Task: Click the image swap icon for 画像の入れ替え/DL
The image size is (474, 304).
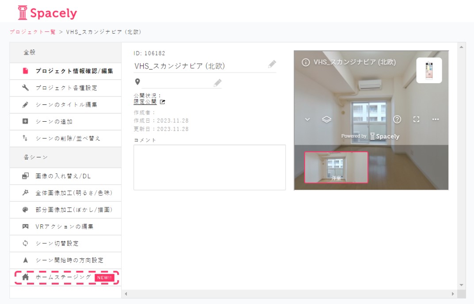Action: coord(25,176)
